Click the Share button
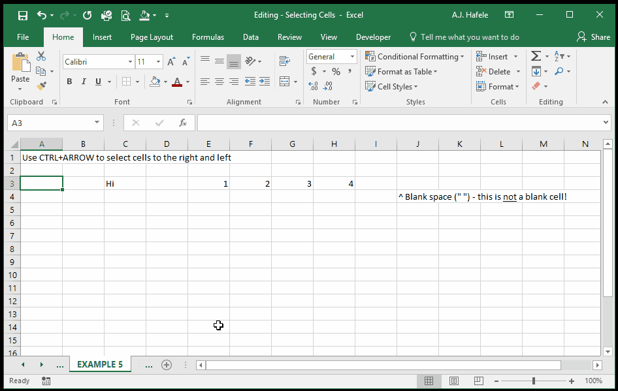618x391 pixels. (x=594, y=37)
